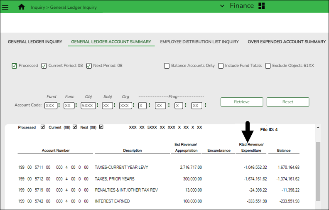Open Employee Distribution List Inquiry tab
329x210 pixels.
(x=199, y=42)
